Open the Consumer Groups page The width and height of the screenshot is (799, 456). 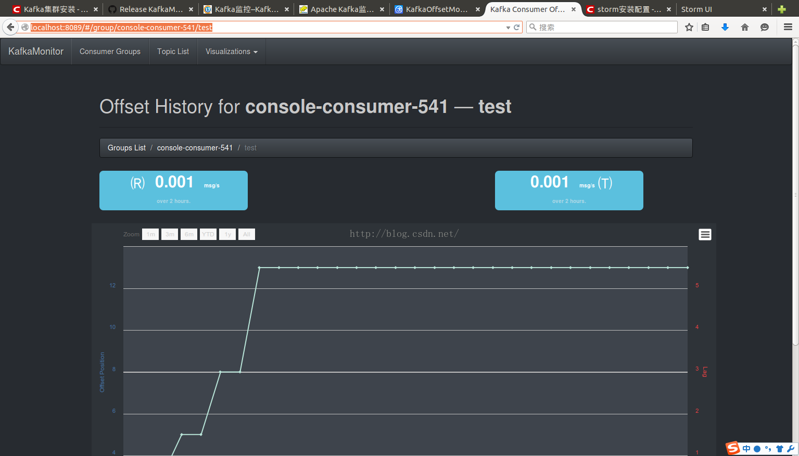pyautogui.click(x=110, y=52)
